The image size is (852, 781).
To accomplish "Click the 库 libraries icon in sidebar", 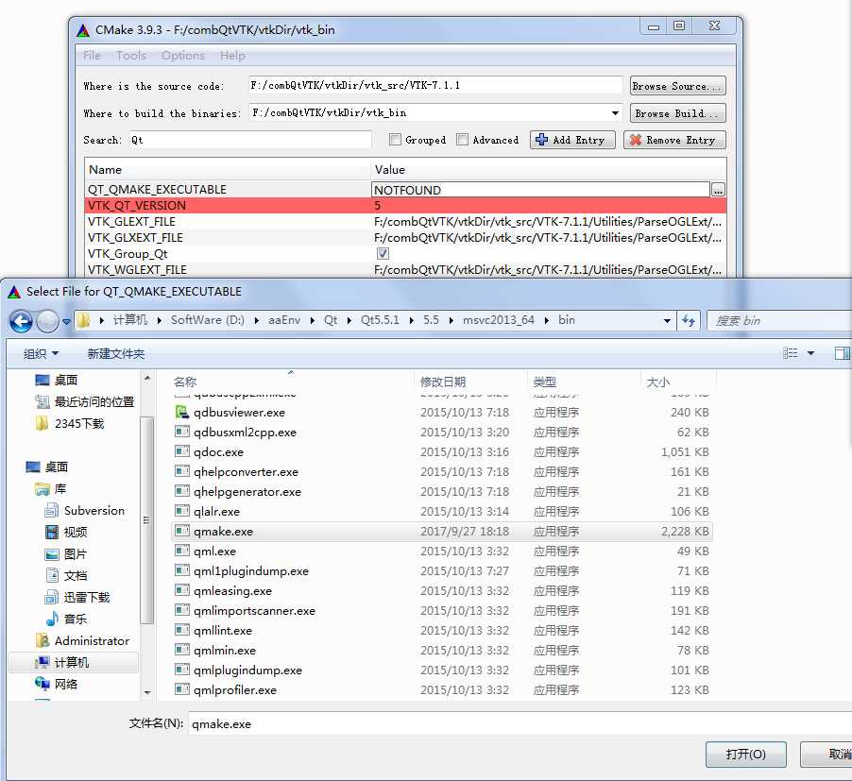I will tap(42, 489).
